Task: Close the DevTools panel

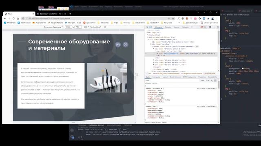Action: click(218, 27)
